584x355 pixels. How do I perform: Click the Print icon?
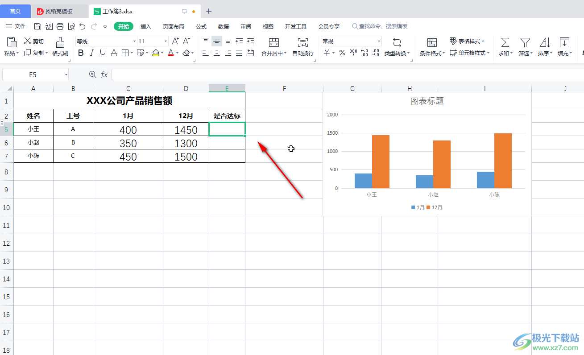[x=60, y=26]
